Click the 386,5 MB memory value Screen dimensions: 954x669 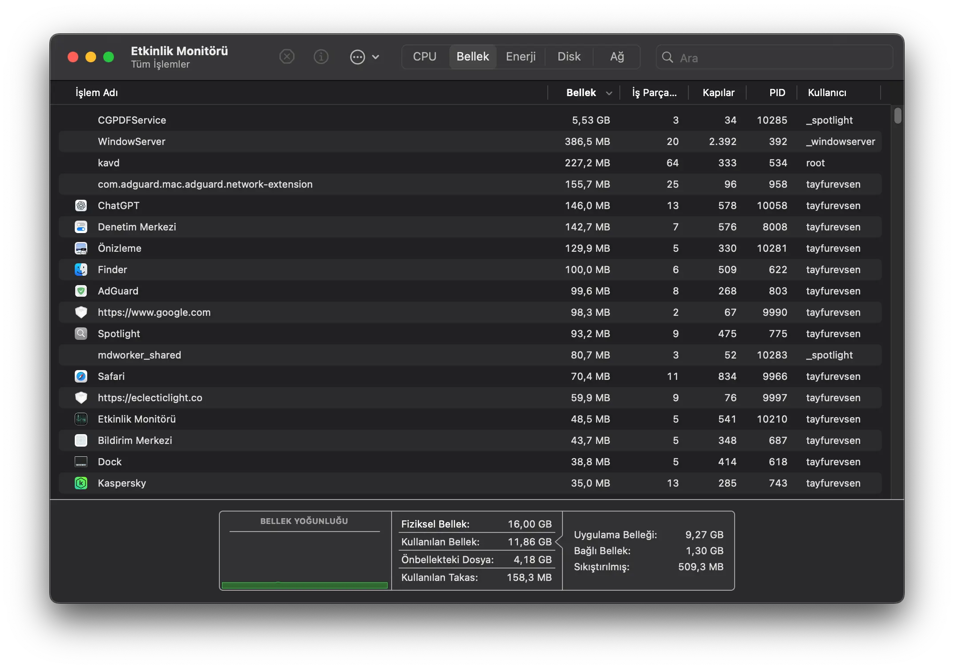(587, 141)
